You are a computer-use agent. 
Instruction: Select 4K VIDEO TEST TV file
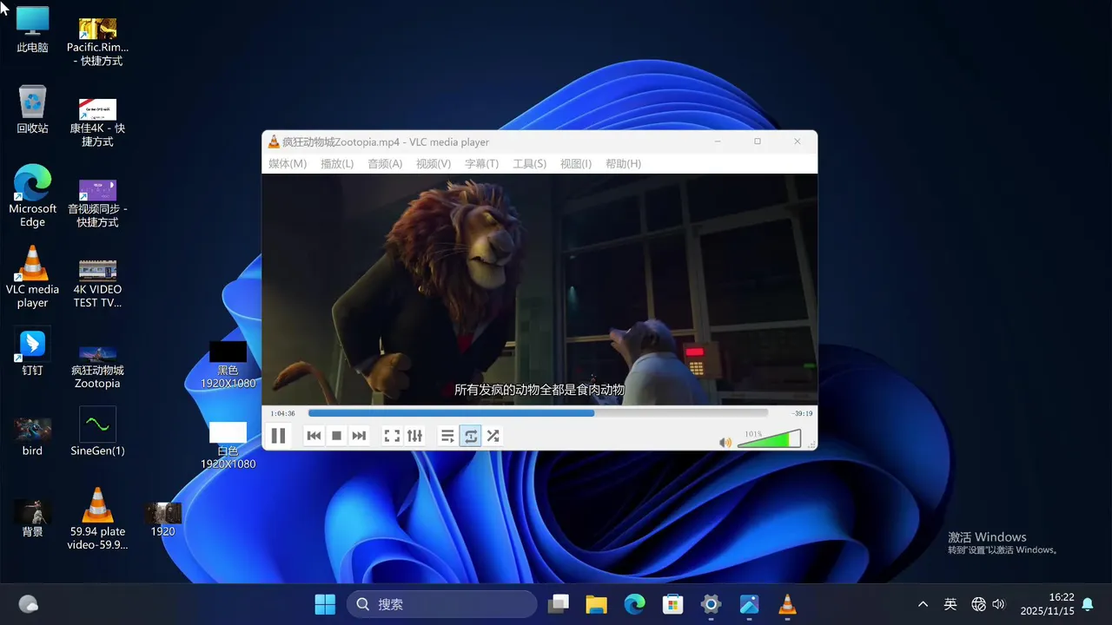click(x=97, y=283)
